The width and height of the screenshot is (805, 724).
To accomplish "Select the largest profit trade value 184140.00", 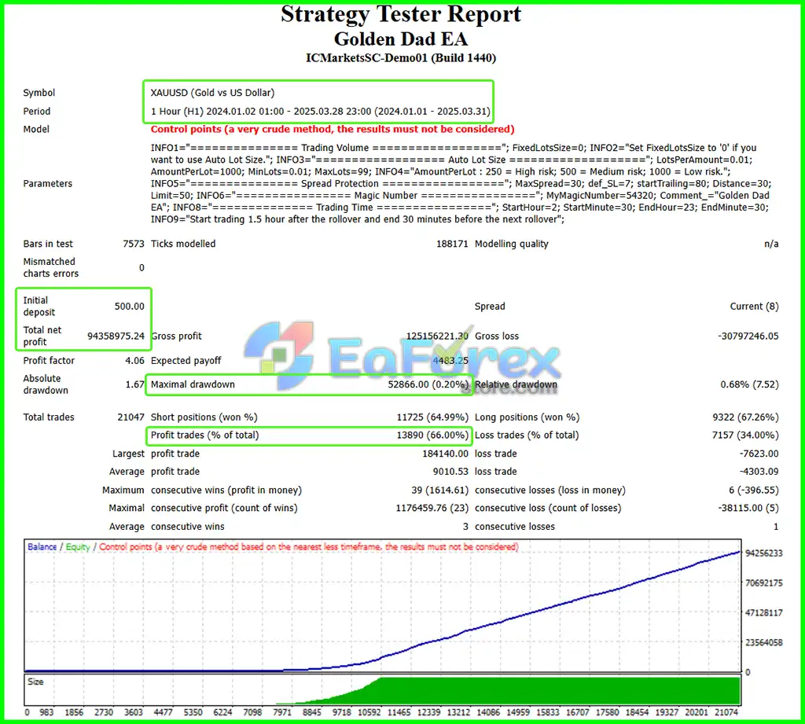I will coord(446,454).
